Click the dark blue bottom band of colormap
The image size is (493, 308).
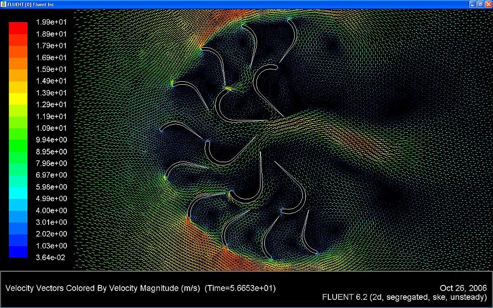click(18, 252)
